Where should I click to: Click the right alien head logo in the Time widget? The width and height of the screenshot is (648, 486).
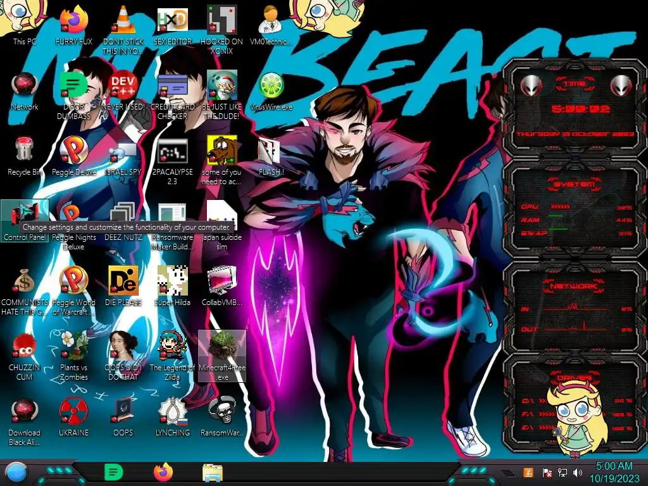621,85
